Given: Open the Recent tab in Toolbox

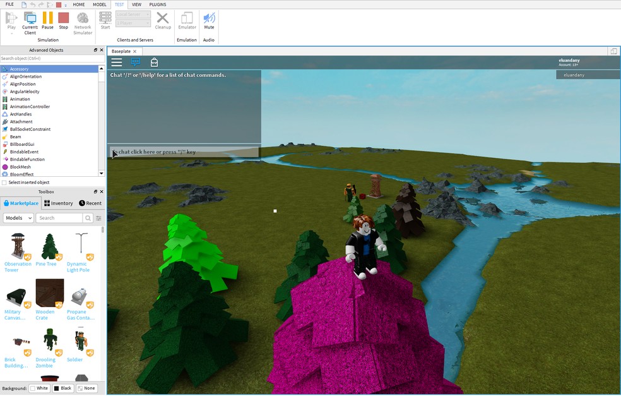Looking at the screenshot, I should pyautogui.click(x=90, y=203).
